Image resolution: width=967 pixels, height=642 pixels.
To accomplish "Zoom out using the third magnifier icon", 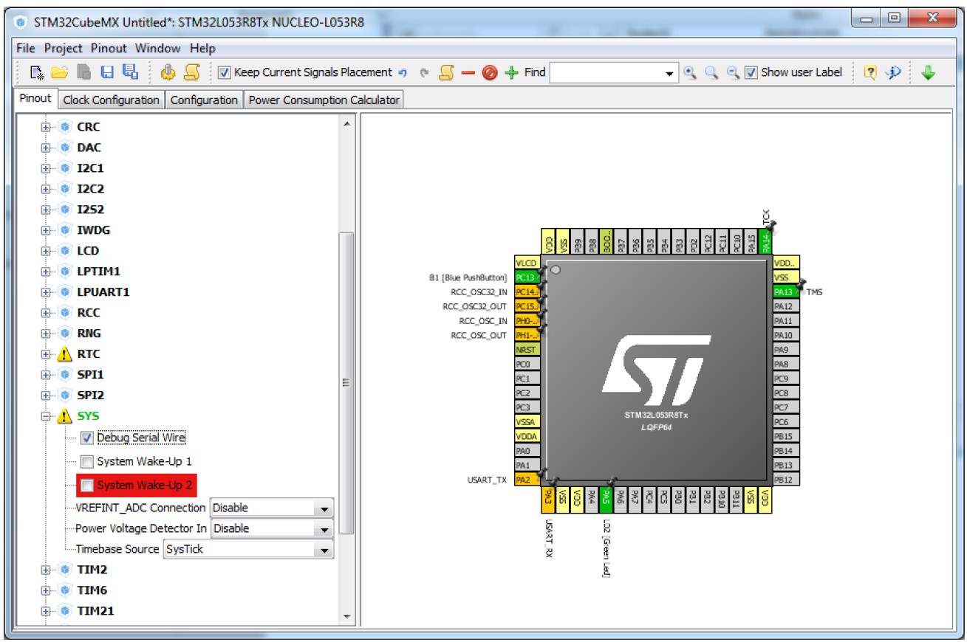I will pos(733,72).
